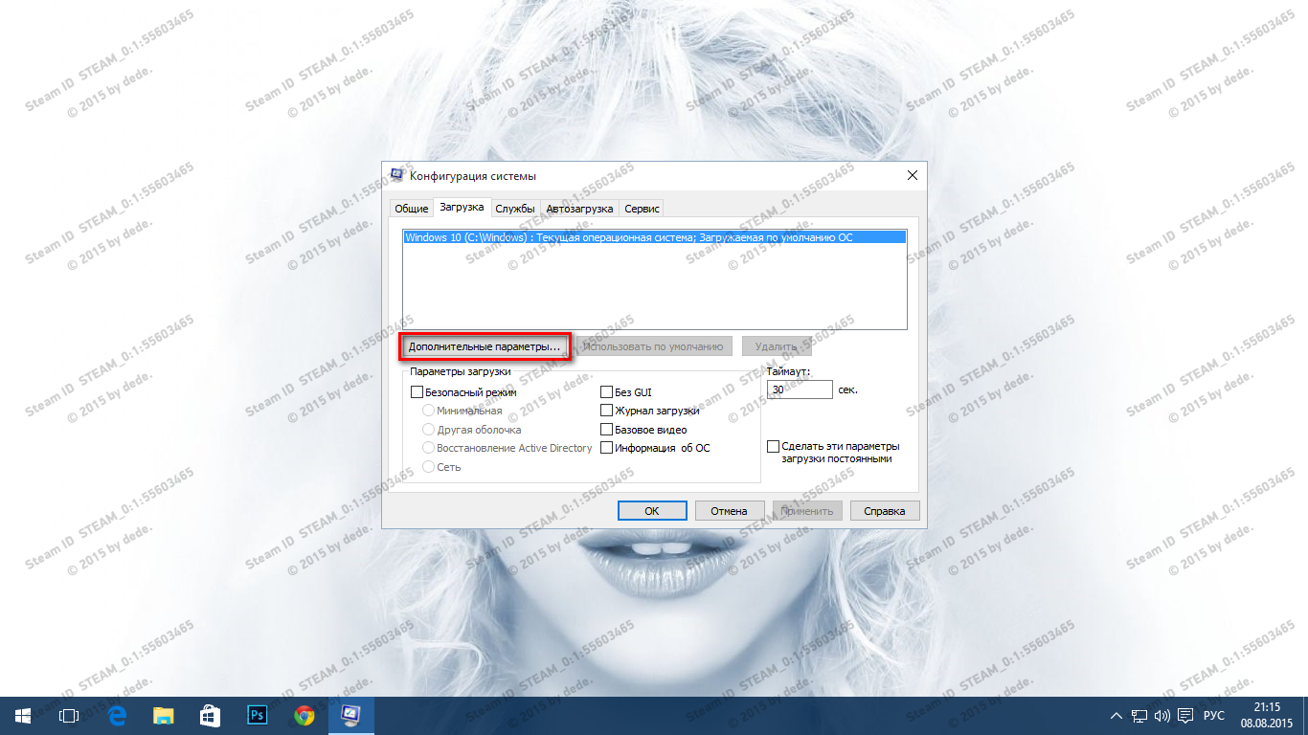Click the Отмена button
Image resolution: width=1308 pixels, height=735 pixels.
[x=729, y=511]
